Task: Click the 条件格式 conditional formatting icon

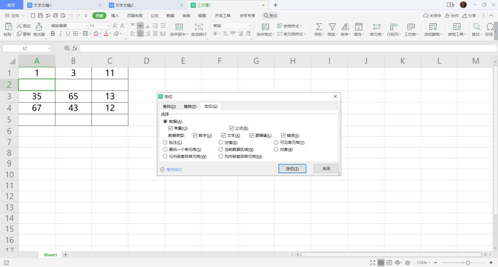Action: 265,27
